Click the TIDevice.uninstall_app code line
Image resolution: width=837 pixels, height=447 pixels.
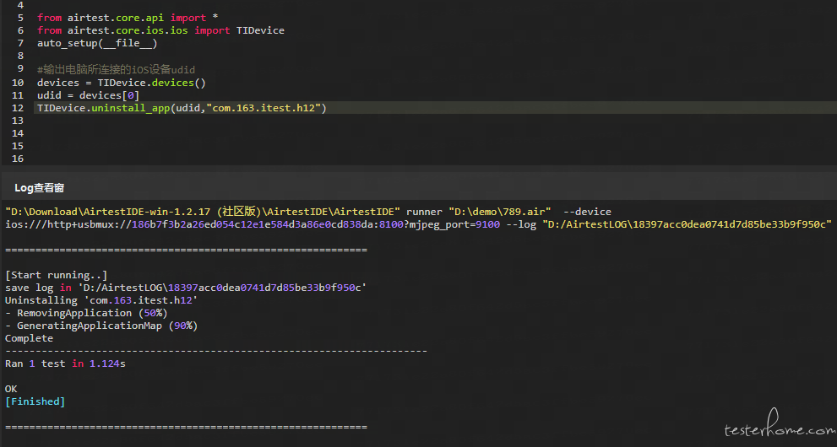[182, 108]
